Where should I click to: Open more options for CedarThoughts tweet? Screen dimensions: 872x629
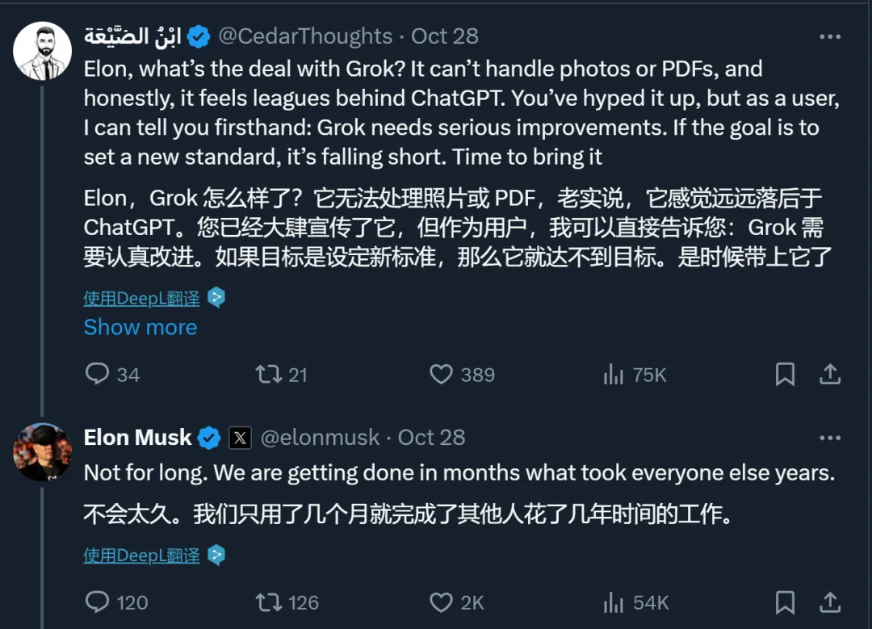pos(830,37)
